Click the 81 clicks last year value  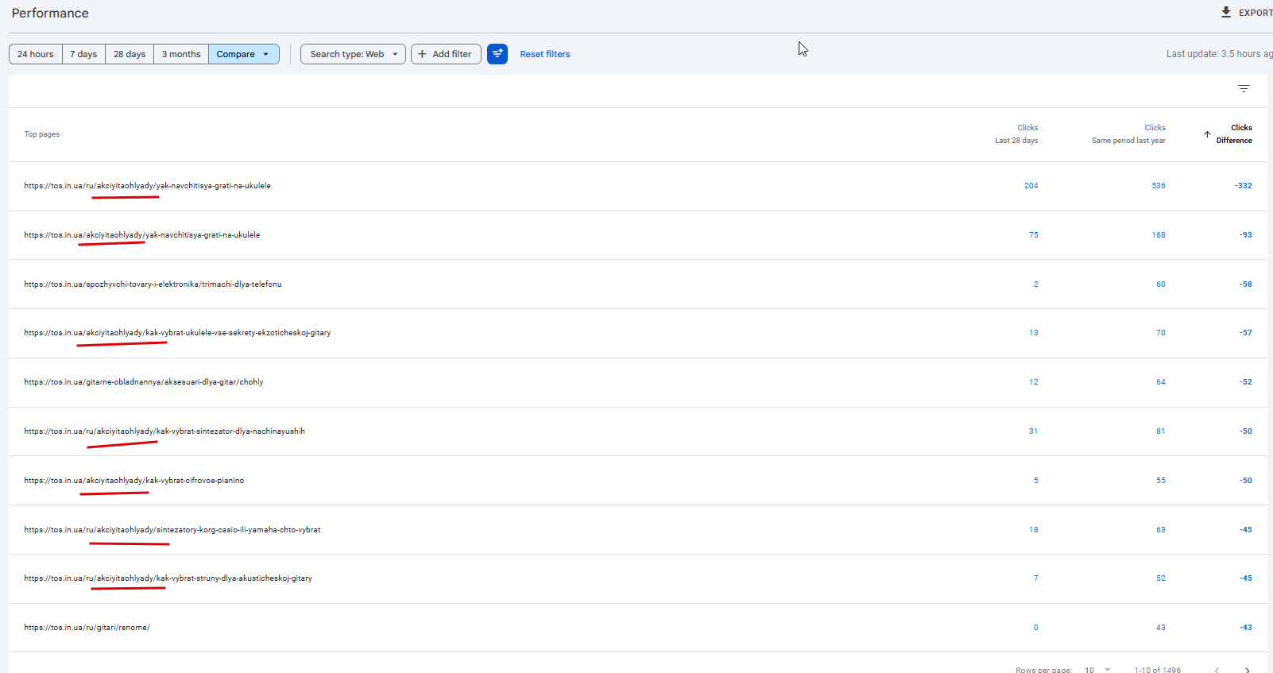point(1161,431)
